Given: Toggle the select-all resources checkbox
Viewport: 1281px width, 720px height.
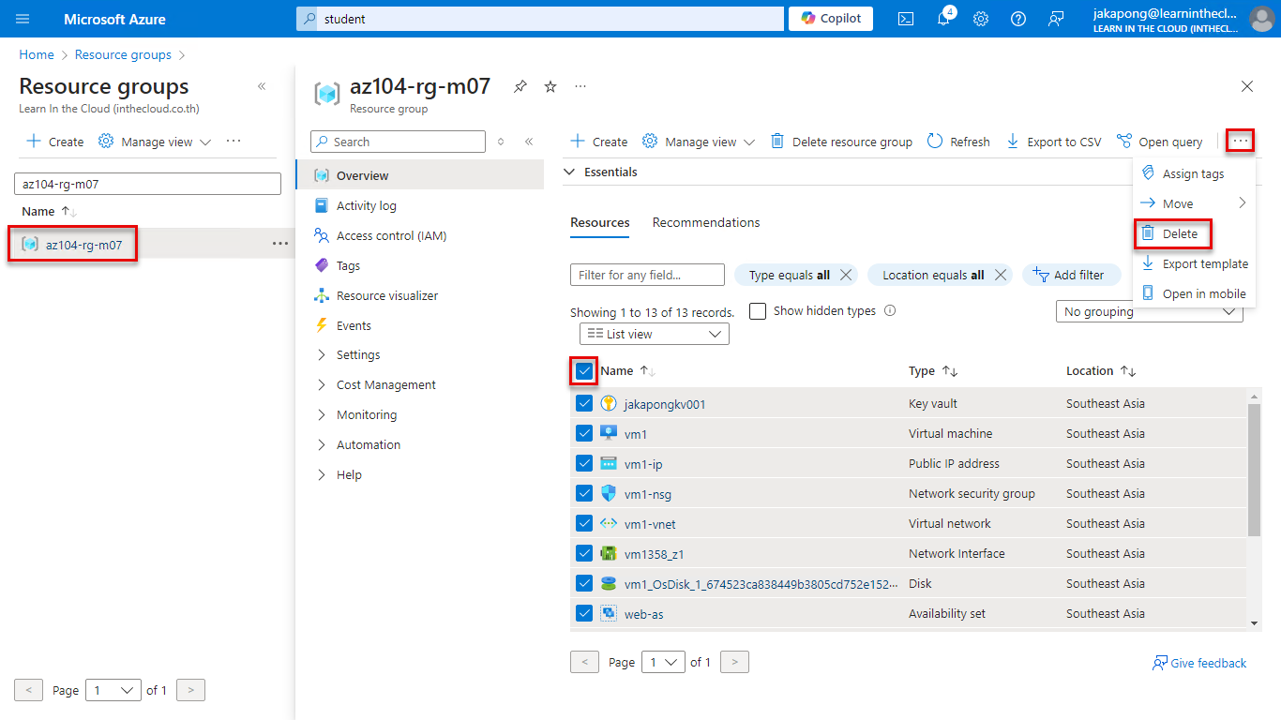Looking at the screenshot, I should click(x=584, y=371).
